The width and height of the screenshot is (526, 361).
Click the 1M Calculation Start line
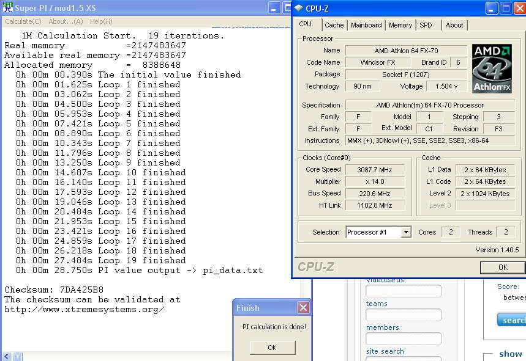click(x=123, y=35)
